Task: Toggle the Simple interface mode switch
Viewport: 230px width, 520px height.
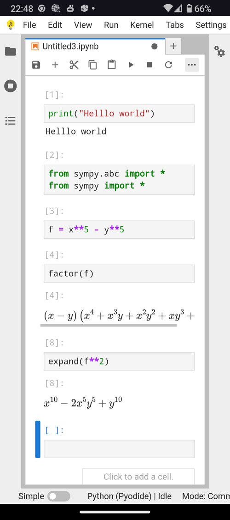Action: tap(59, 496)
